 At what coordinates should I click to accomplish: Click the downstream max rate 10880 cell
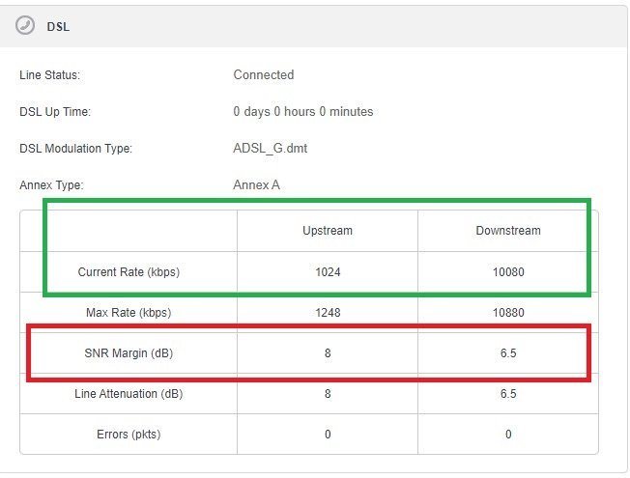tap(507, 313)
